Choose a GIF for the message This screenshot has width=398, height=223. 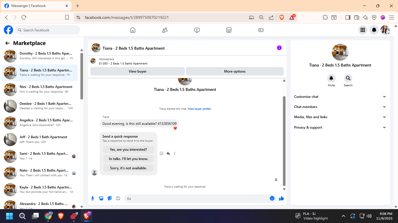point(118,198)
